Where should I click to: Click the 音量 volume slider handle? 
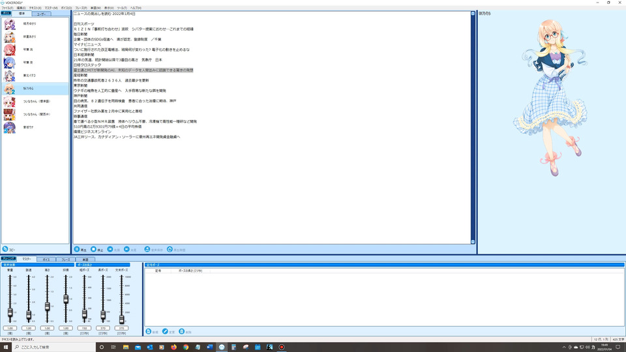[x=10, y=312]
